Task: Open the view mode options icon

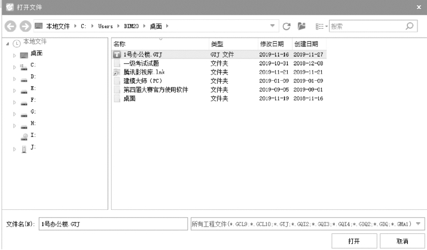Action: click(321, 26)
